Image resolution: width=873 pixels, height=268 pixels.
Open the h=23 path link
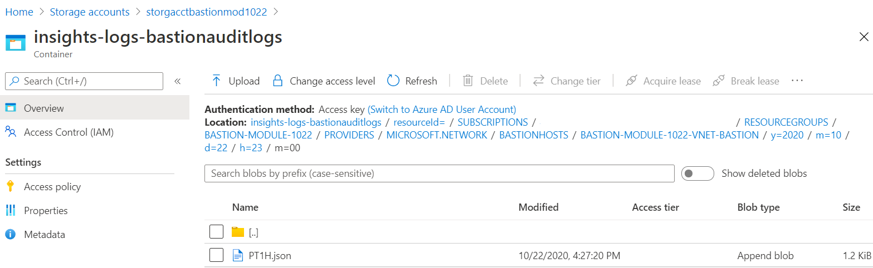coord(251,148)
